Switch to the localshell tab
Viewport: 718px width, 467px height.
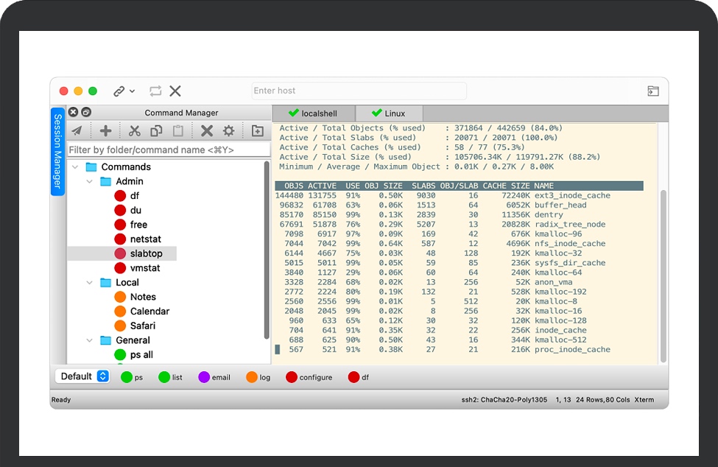click(x=313, y=113)
